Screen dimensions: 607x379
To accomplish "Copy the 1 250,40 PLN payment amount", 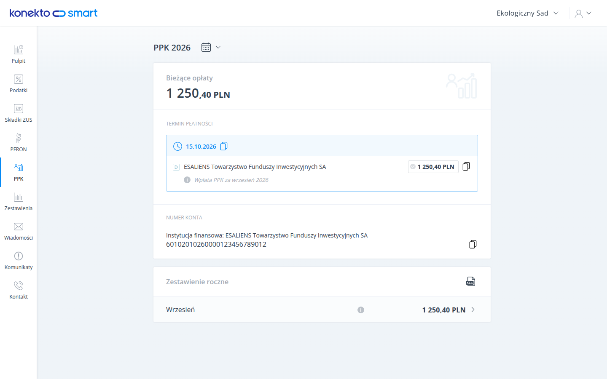I will coord(466,166).
